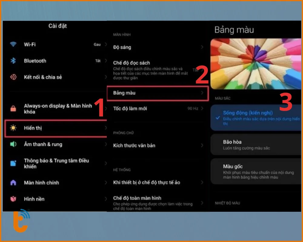Open Chế độ toàn màn hình option

click(158, 203)
